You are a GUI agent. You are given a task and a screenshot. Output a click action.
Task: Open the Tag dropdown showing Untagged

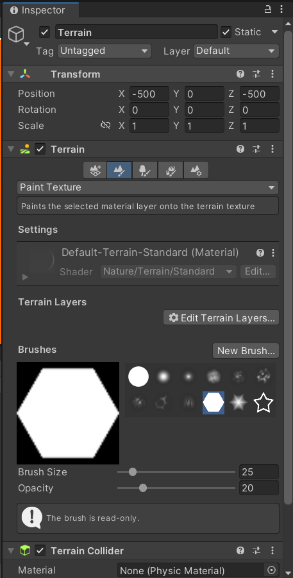(x=105, y=51)
